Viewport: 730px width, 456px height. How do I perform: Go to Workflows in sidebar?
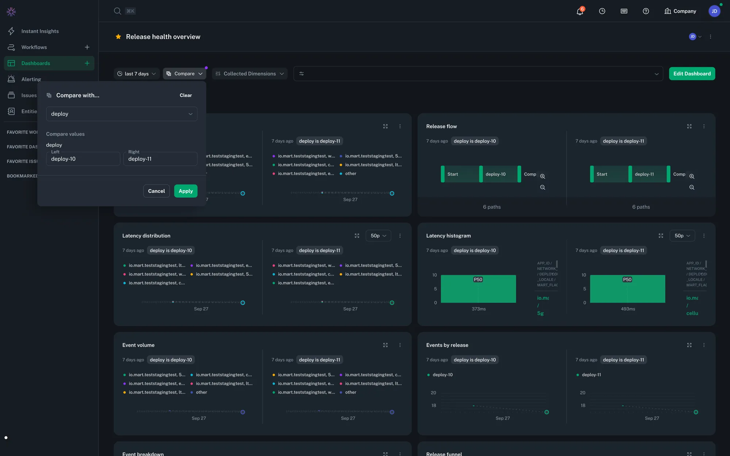coord(34,47)
